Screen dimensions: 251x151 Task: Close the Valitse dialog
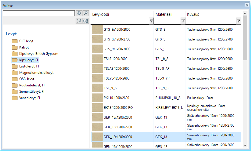[246, 5]
